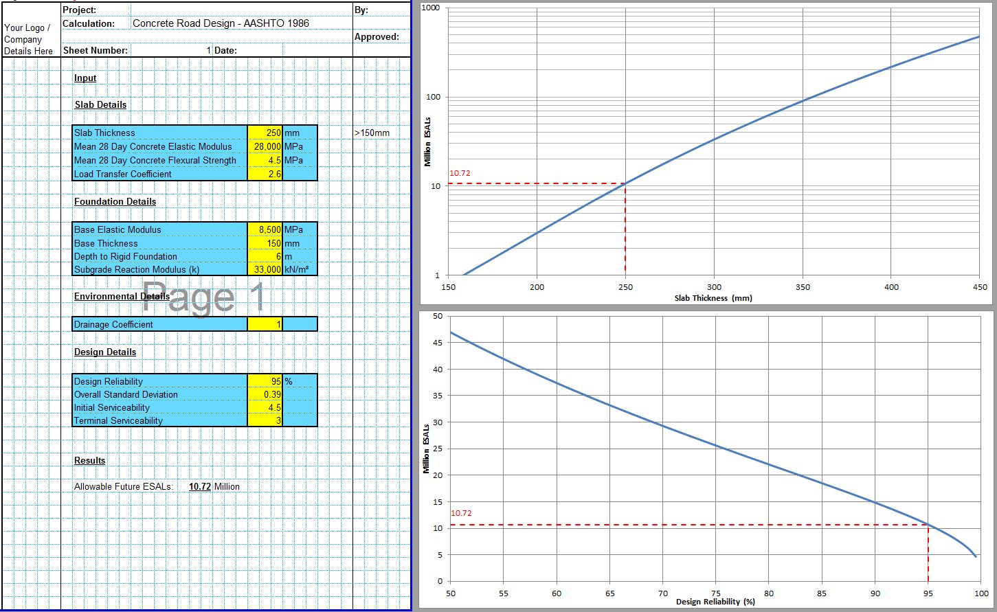The height and width of the screenshot is (612, 997).
Task: Select the Drainage Coefficient input cell
Action: pyautogui.click(x=265, y=324)
